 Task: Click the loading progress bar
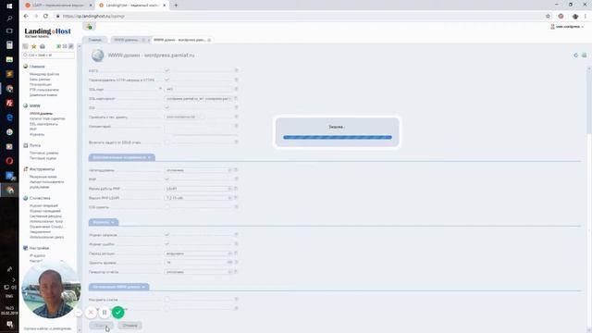coord(338,137)
